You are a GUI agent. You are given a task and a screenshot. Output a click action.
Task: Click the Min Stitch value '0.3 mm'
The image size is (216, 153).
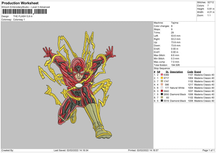pyautogui.click(x=175, y=58)
